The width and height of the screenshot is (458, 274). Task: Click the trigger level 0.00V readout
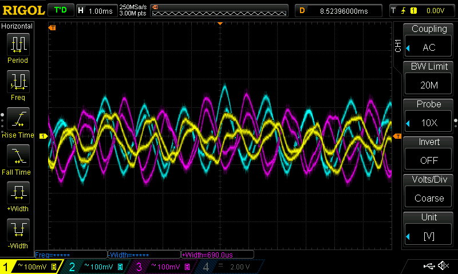point(435,11)
